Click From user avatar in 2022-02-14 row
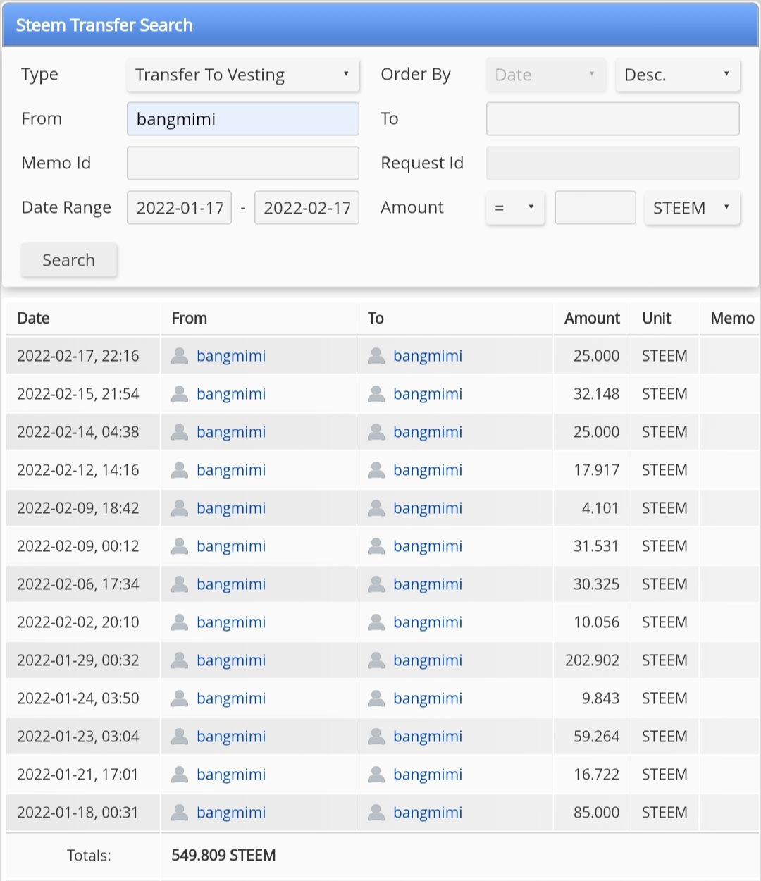 point(180,432)
